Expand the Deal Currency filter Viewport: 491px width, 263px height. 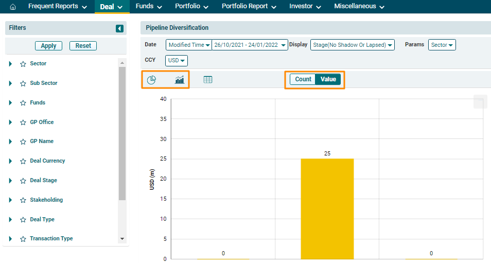pyautogui.click(x=10, y=161)
